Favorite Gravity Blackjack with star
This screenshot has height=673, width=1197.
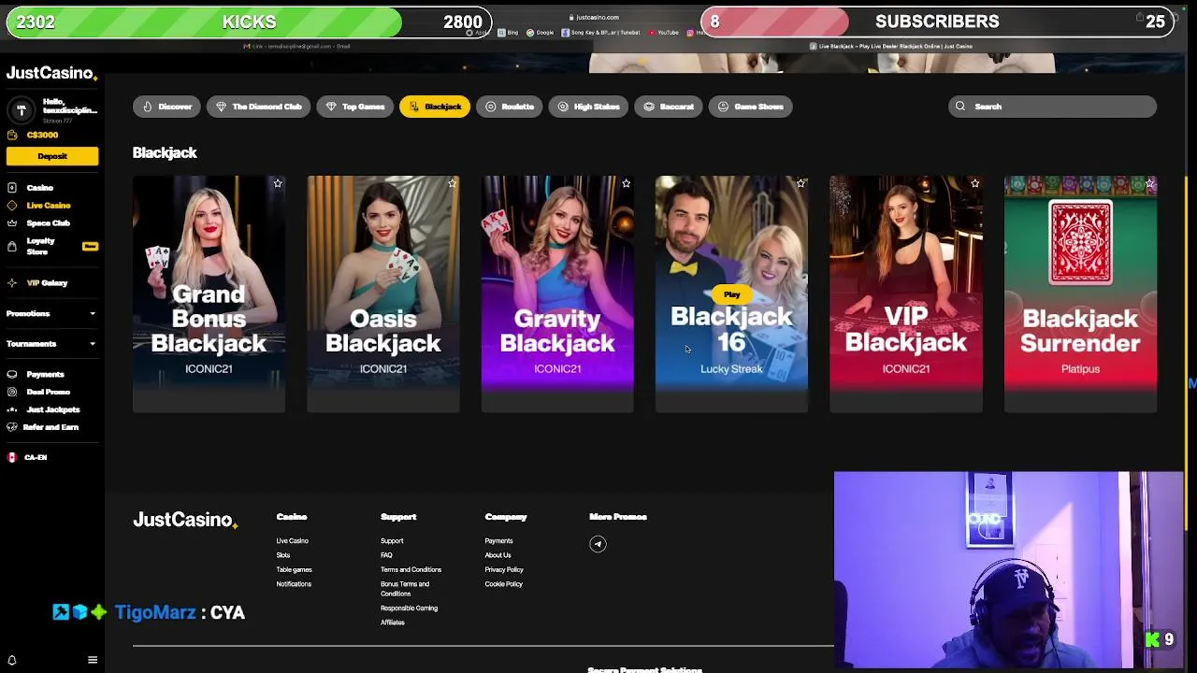(626, 184)
